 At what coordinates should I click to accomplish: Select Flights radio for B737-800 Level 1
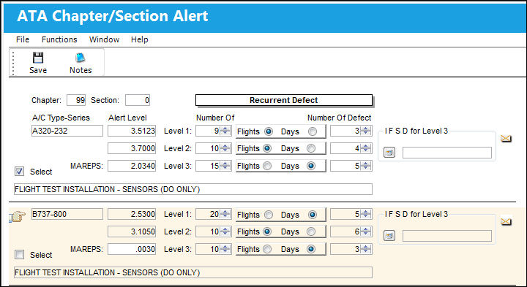coord(269,215)
